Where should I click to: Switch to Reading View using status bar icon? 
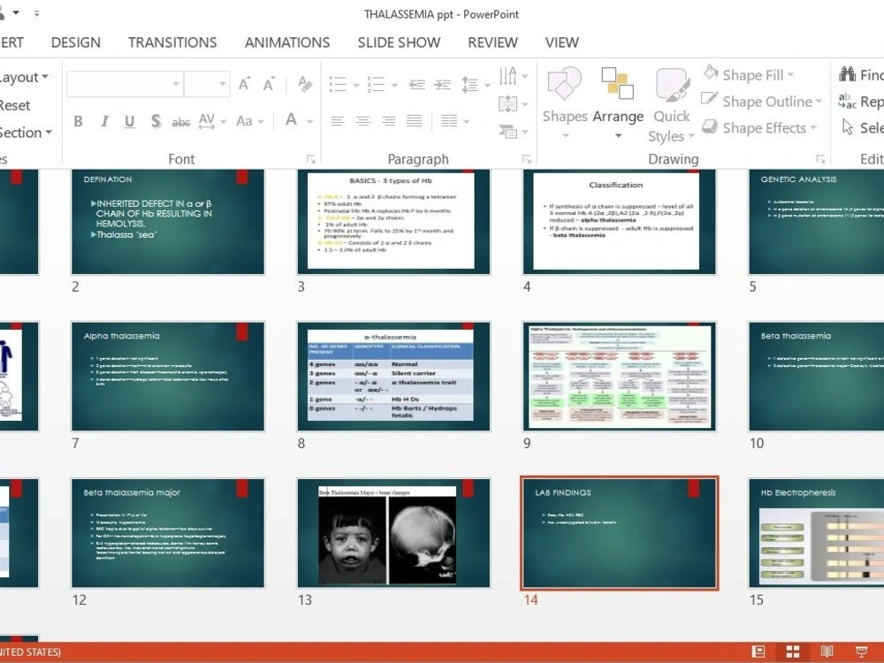(x=827, y=652)
